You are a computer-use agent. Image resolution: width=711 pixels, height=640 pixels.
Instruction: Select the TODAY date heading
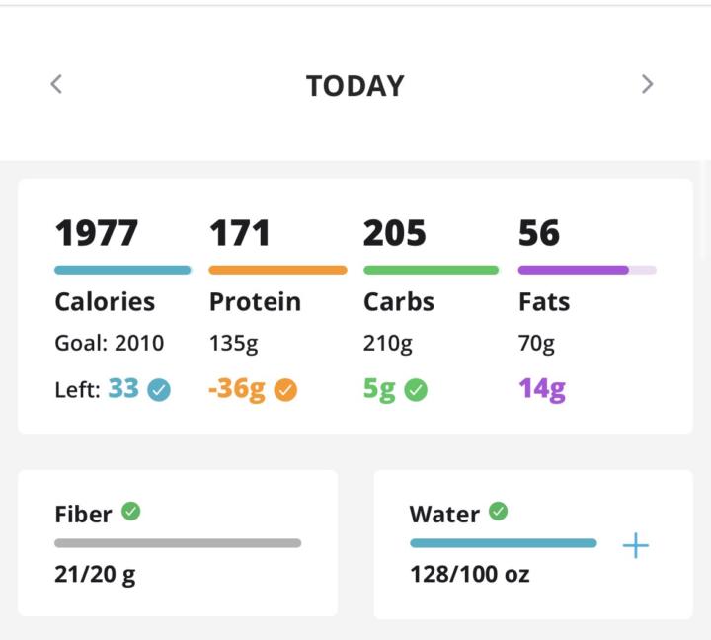[x=355, y=86]
